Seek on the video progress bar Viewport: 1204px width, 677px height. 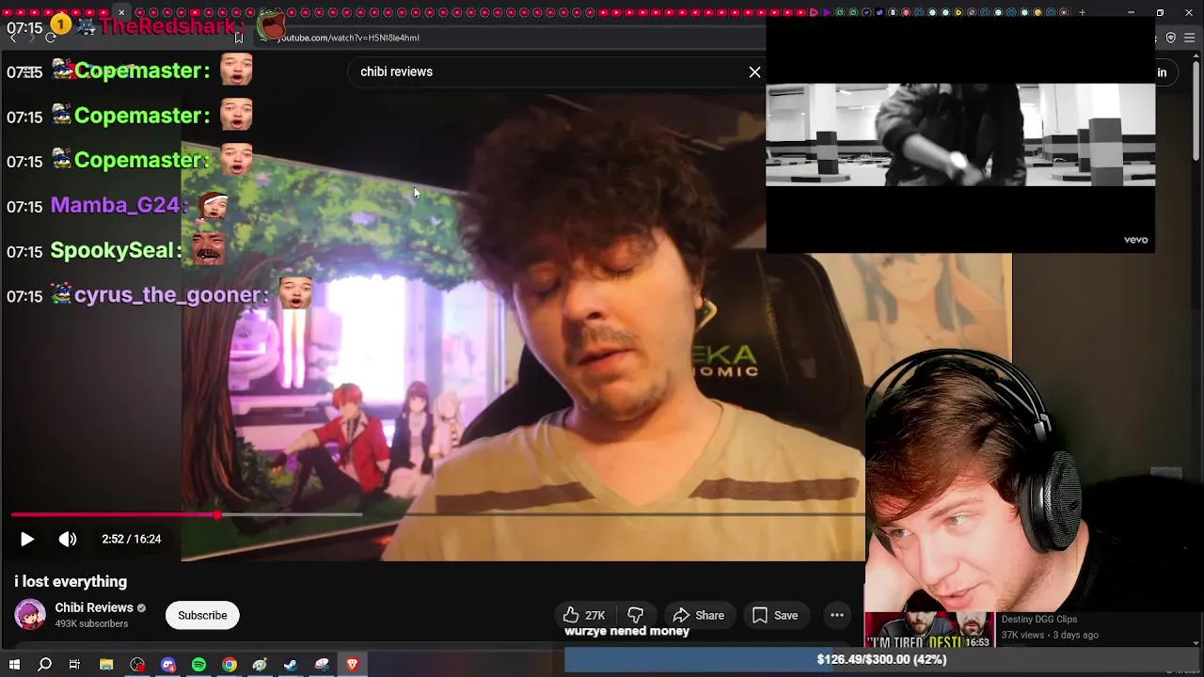437,515
